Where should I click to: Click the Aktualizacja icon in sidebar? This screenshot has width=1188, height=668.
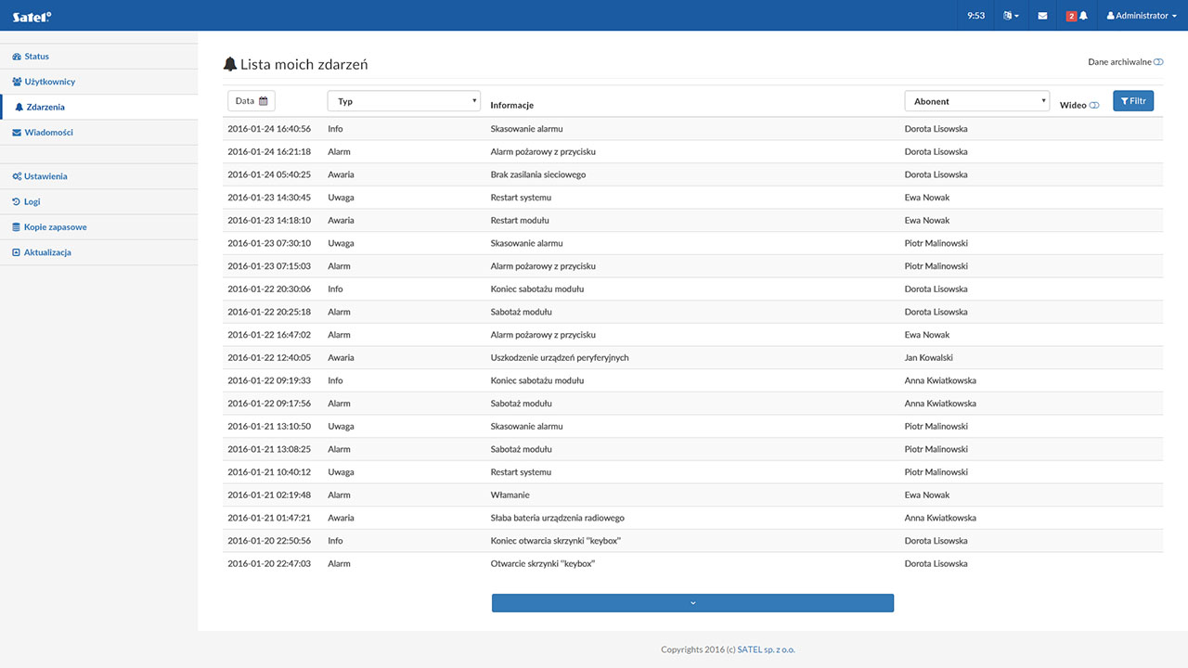click(17, 252)
